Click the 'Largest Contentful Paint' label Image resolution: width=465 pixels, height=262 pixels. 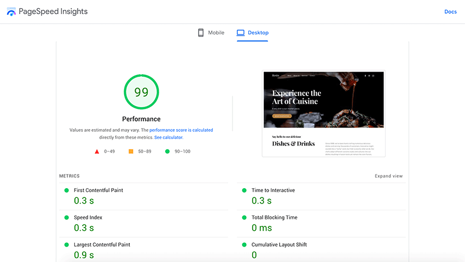pos(102,245)
